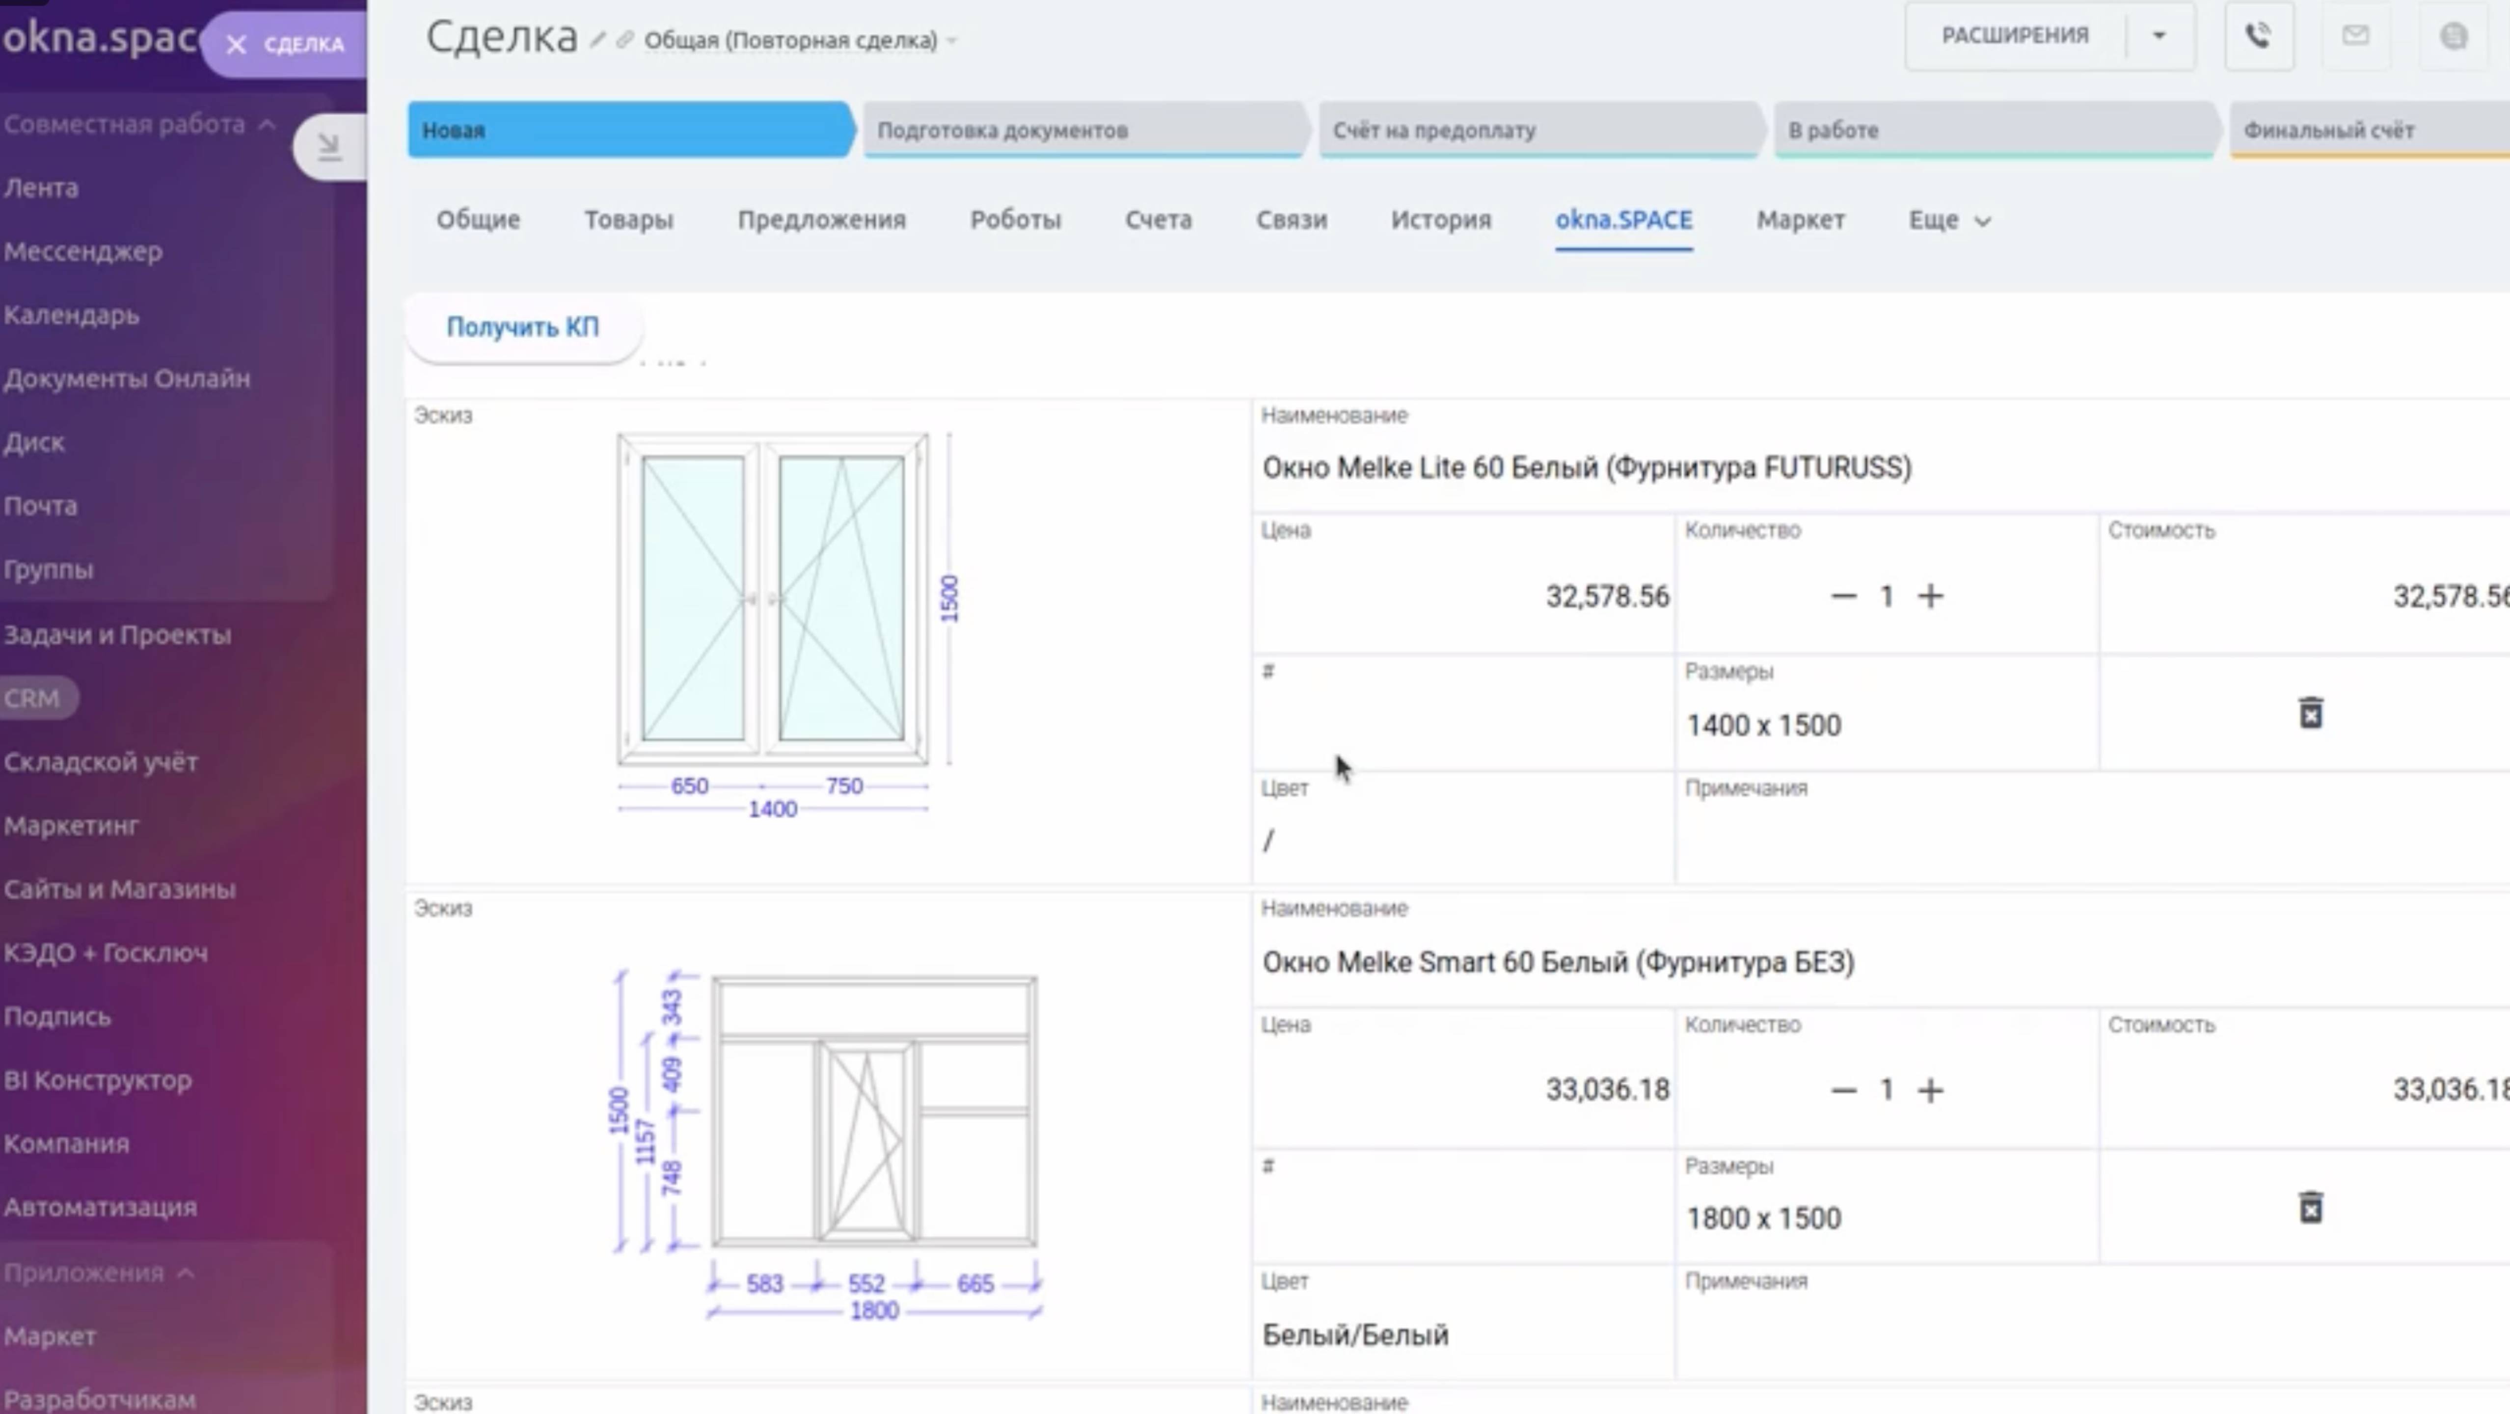2510x1414 pixels.
Task: Click the phone call icon
Action: [2258, 36]
